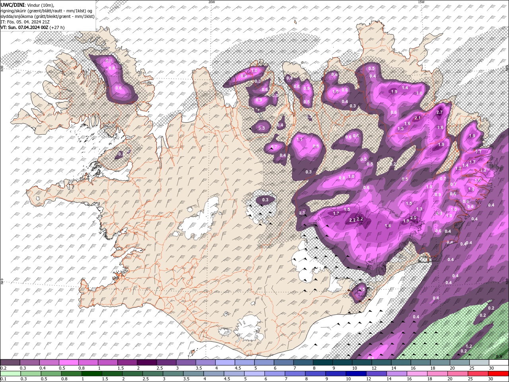Click the 'VT: Sun. 07.04.2024 00Z' valid-time line
Image resolution: width=509 pixels, height=382 pixels.
click(x=24, y=27)
